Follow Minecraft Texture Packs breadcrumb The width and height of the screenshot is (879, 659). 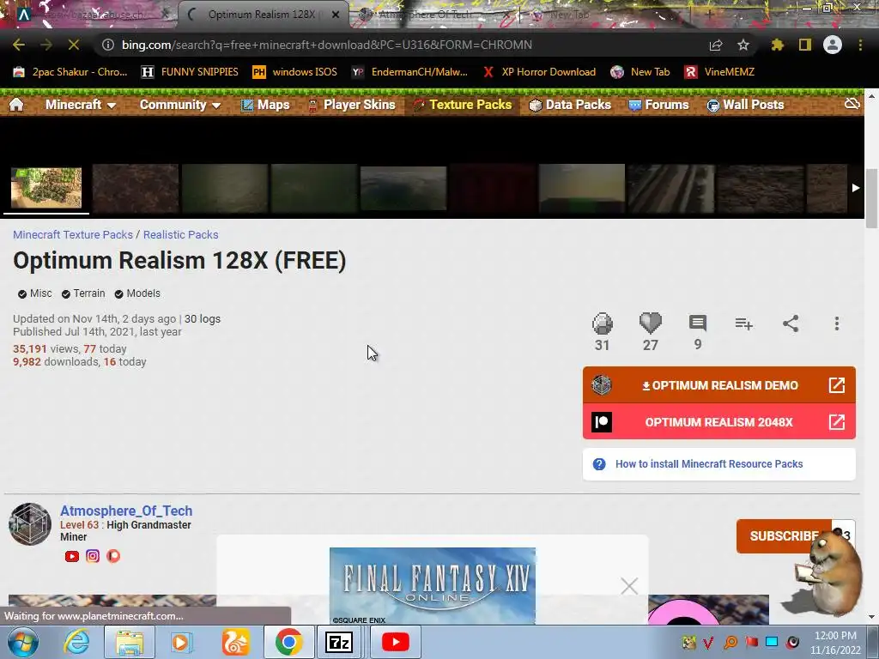pyautogui.click(x=73, y=235)
